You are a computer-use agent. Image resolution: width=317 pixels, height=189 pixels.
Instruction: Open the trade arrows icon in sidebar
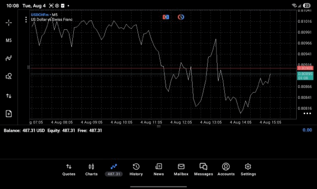(9, 96)
